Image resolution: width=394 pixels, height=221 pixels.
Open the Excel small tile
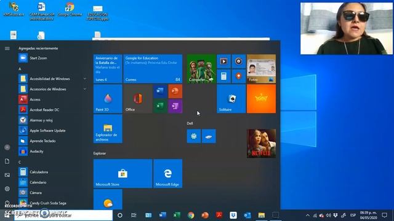click(x=160, y=106)
